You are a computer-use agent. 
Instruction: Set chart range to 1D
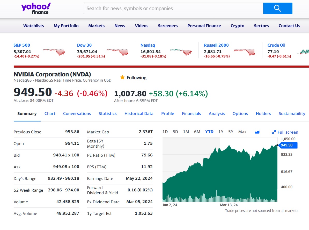coord(165,132)
